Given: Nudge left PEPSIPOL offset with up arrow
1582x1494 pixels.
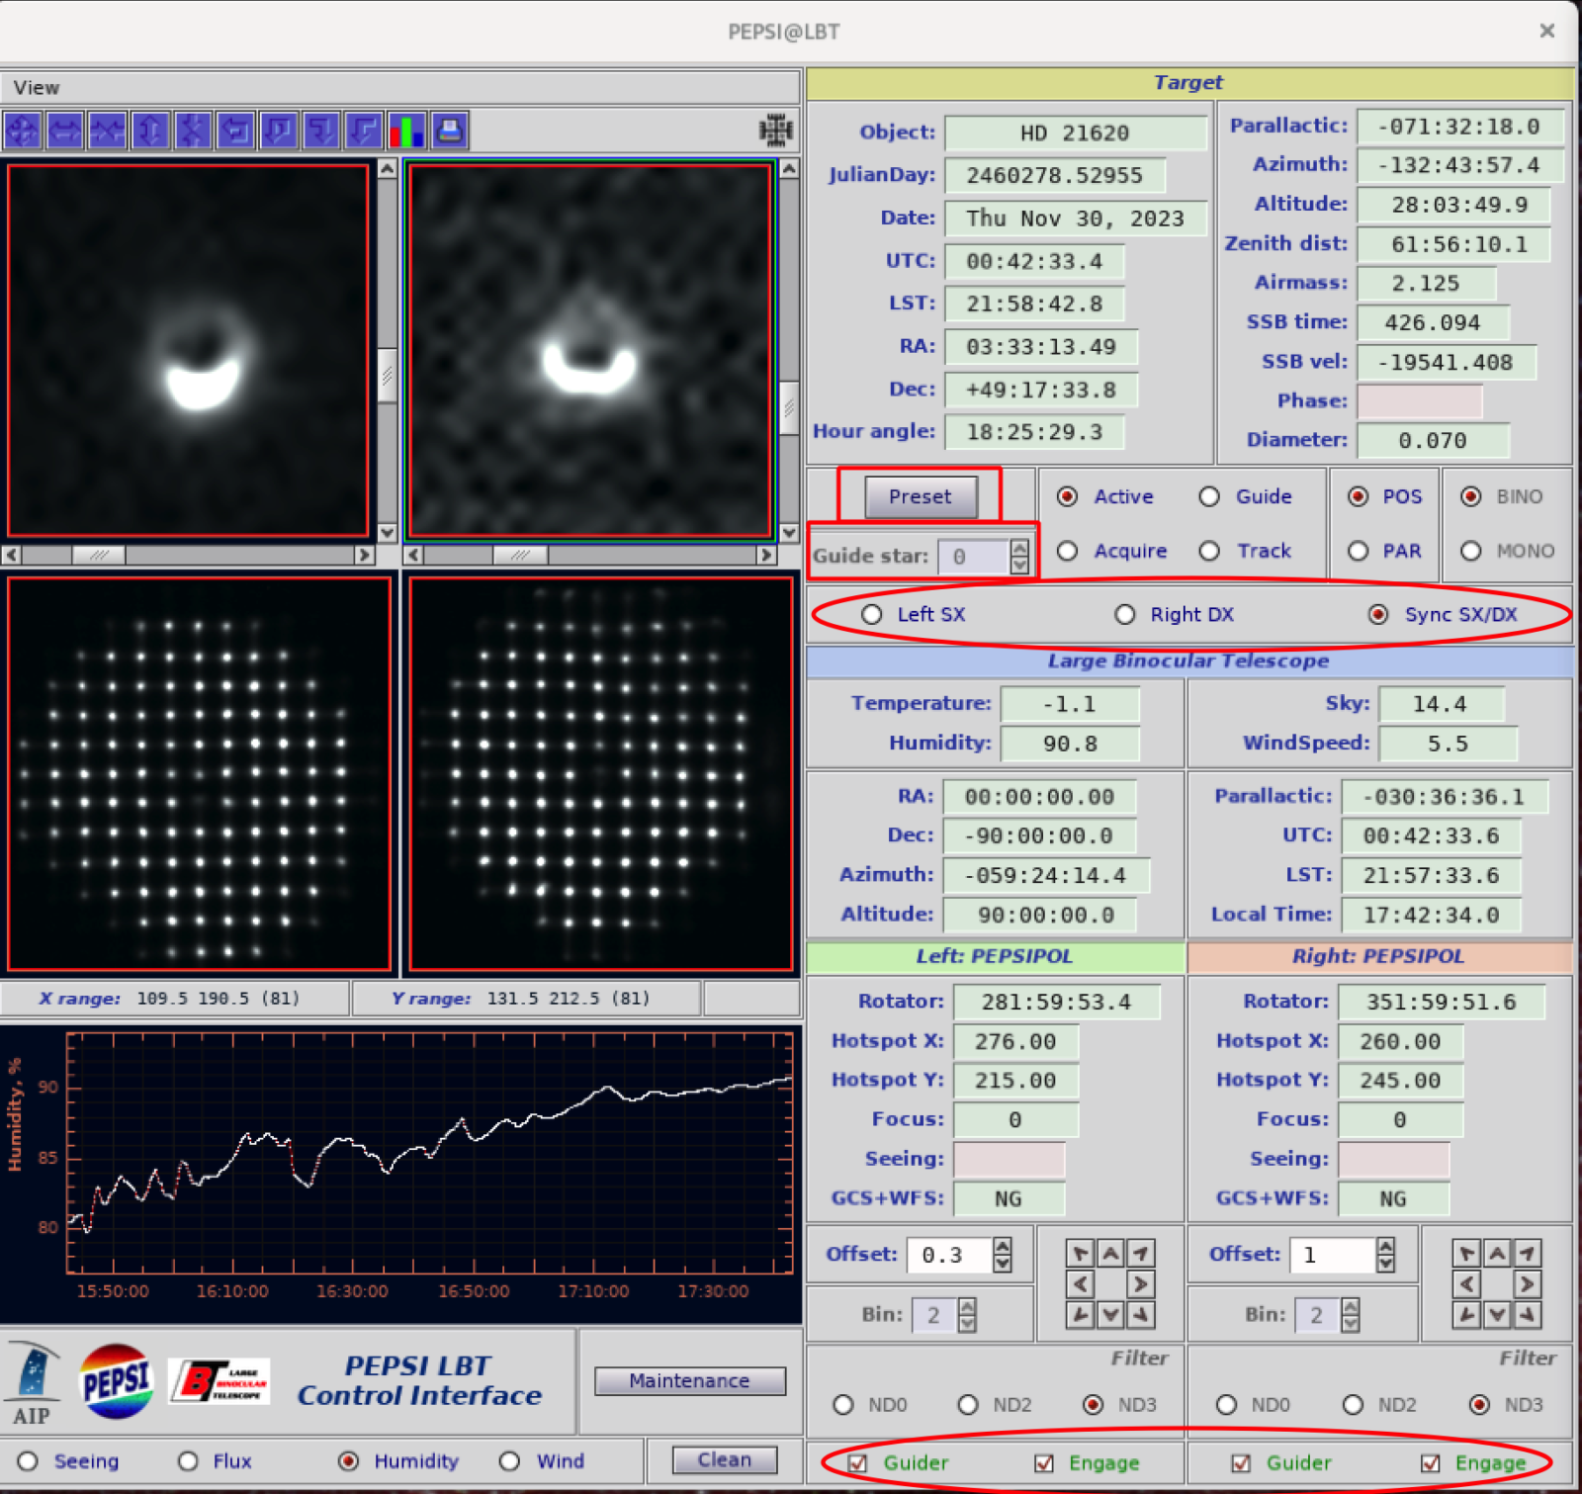Looking at the screenshot, I should [x=1110, y=1254].
